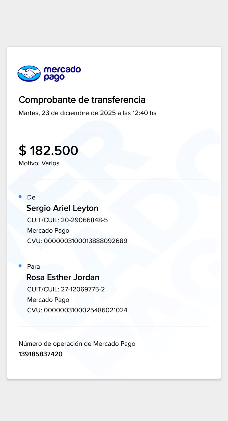Click the Mercado Pago handshake logo
Image resolution: width=228 pixels, height=421 pixels.
(x=29, y=73)
